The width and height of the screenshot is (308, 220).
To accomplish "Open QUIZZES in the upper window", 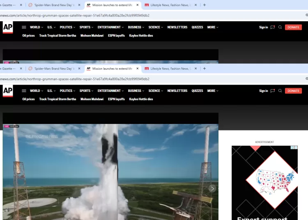I will coord(197,27).
